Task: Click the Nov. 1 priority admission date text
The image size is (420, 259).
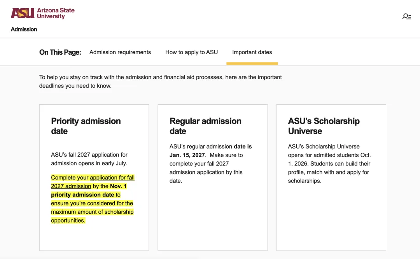Action: pyautogui.click(x=89, y=190)
